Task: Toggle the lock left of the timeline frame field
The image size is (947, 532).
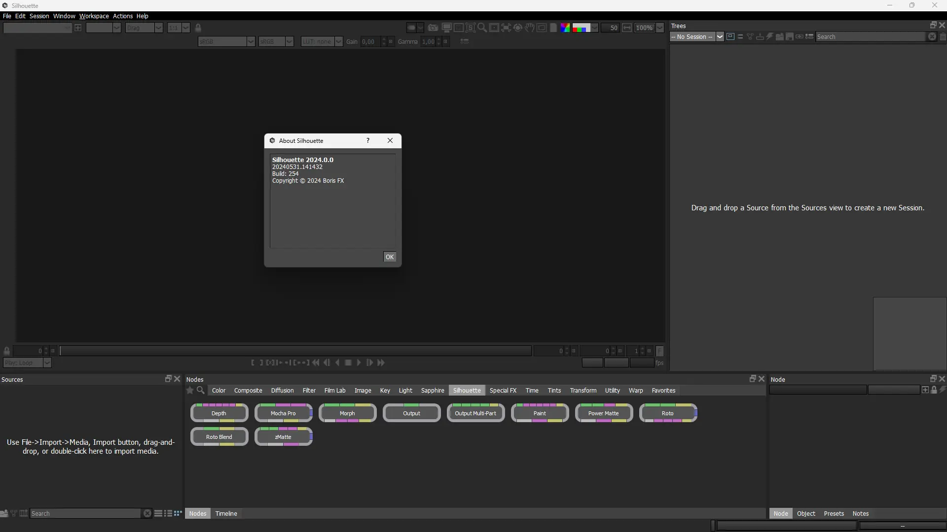Action: (7, 351)
